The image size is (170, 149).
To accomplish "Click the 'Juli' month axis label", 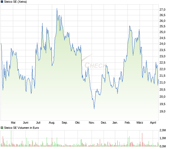I will [38, 123].
